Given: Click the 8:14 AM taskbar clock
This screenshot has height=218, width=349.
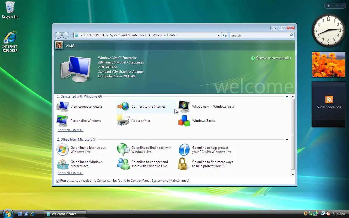Looking at the screenshot, I should 339,214.
